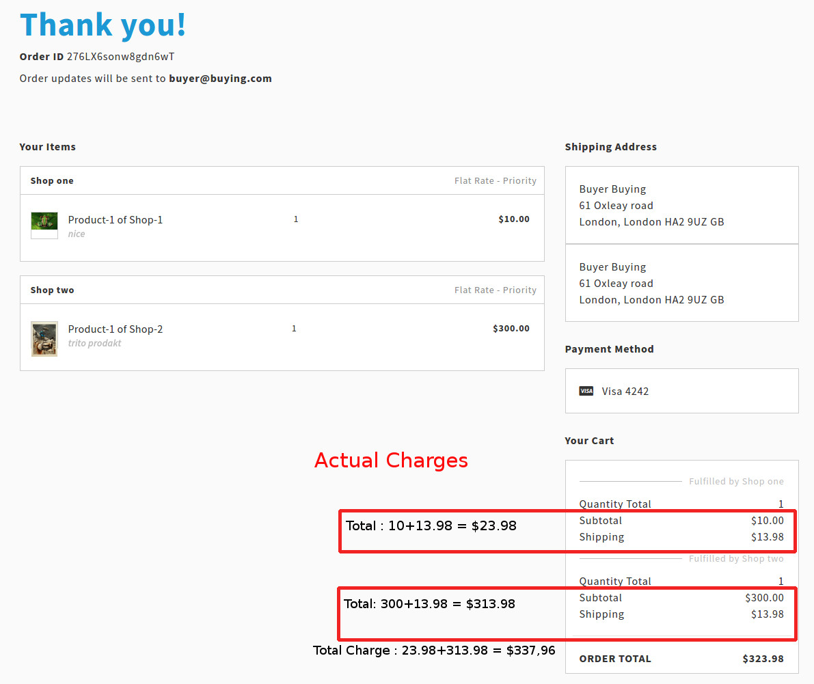
Task: Click the Thank you! heading
Action: (x=103, y=25)
